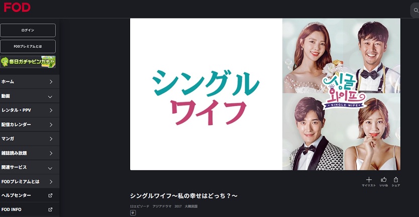Screen dimensions: 419x217
Task: Click the FOD logo
Action: tap(17, 7)
